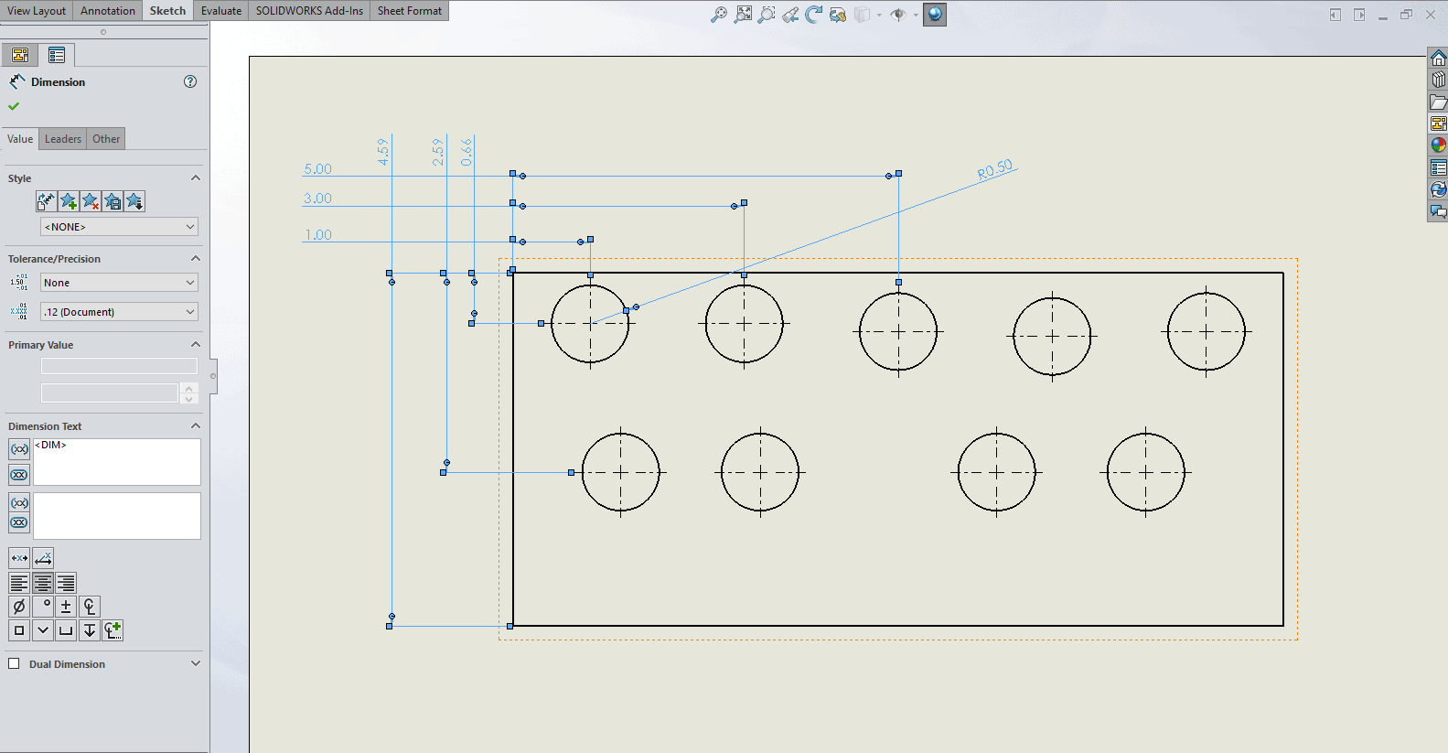Open Custom Properties task pane icon
This screenshot has width=1448, height=753.
[1438, 167]
